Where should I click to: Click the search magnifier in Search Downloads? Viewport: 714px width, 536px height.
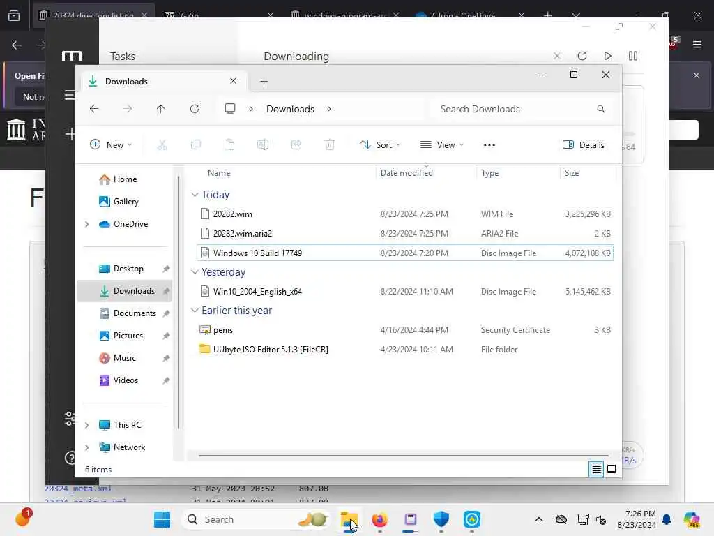[x=600, y=109]
